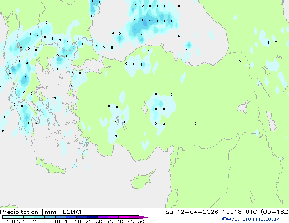Click the 30–35 mm purple legend swatch
The width and height of the screenshot is (289, 223).
pyautogui.click(x=103, y=217)
